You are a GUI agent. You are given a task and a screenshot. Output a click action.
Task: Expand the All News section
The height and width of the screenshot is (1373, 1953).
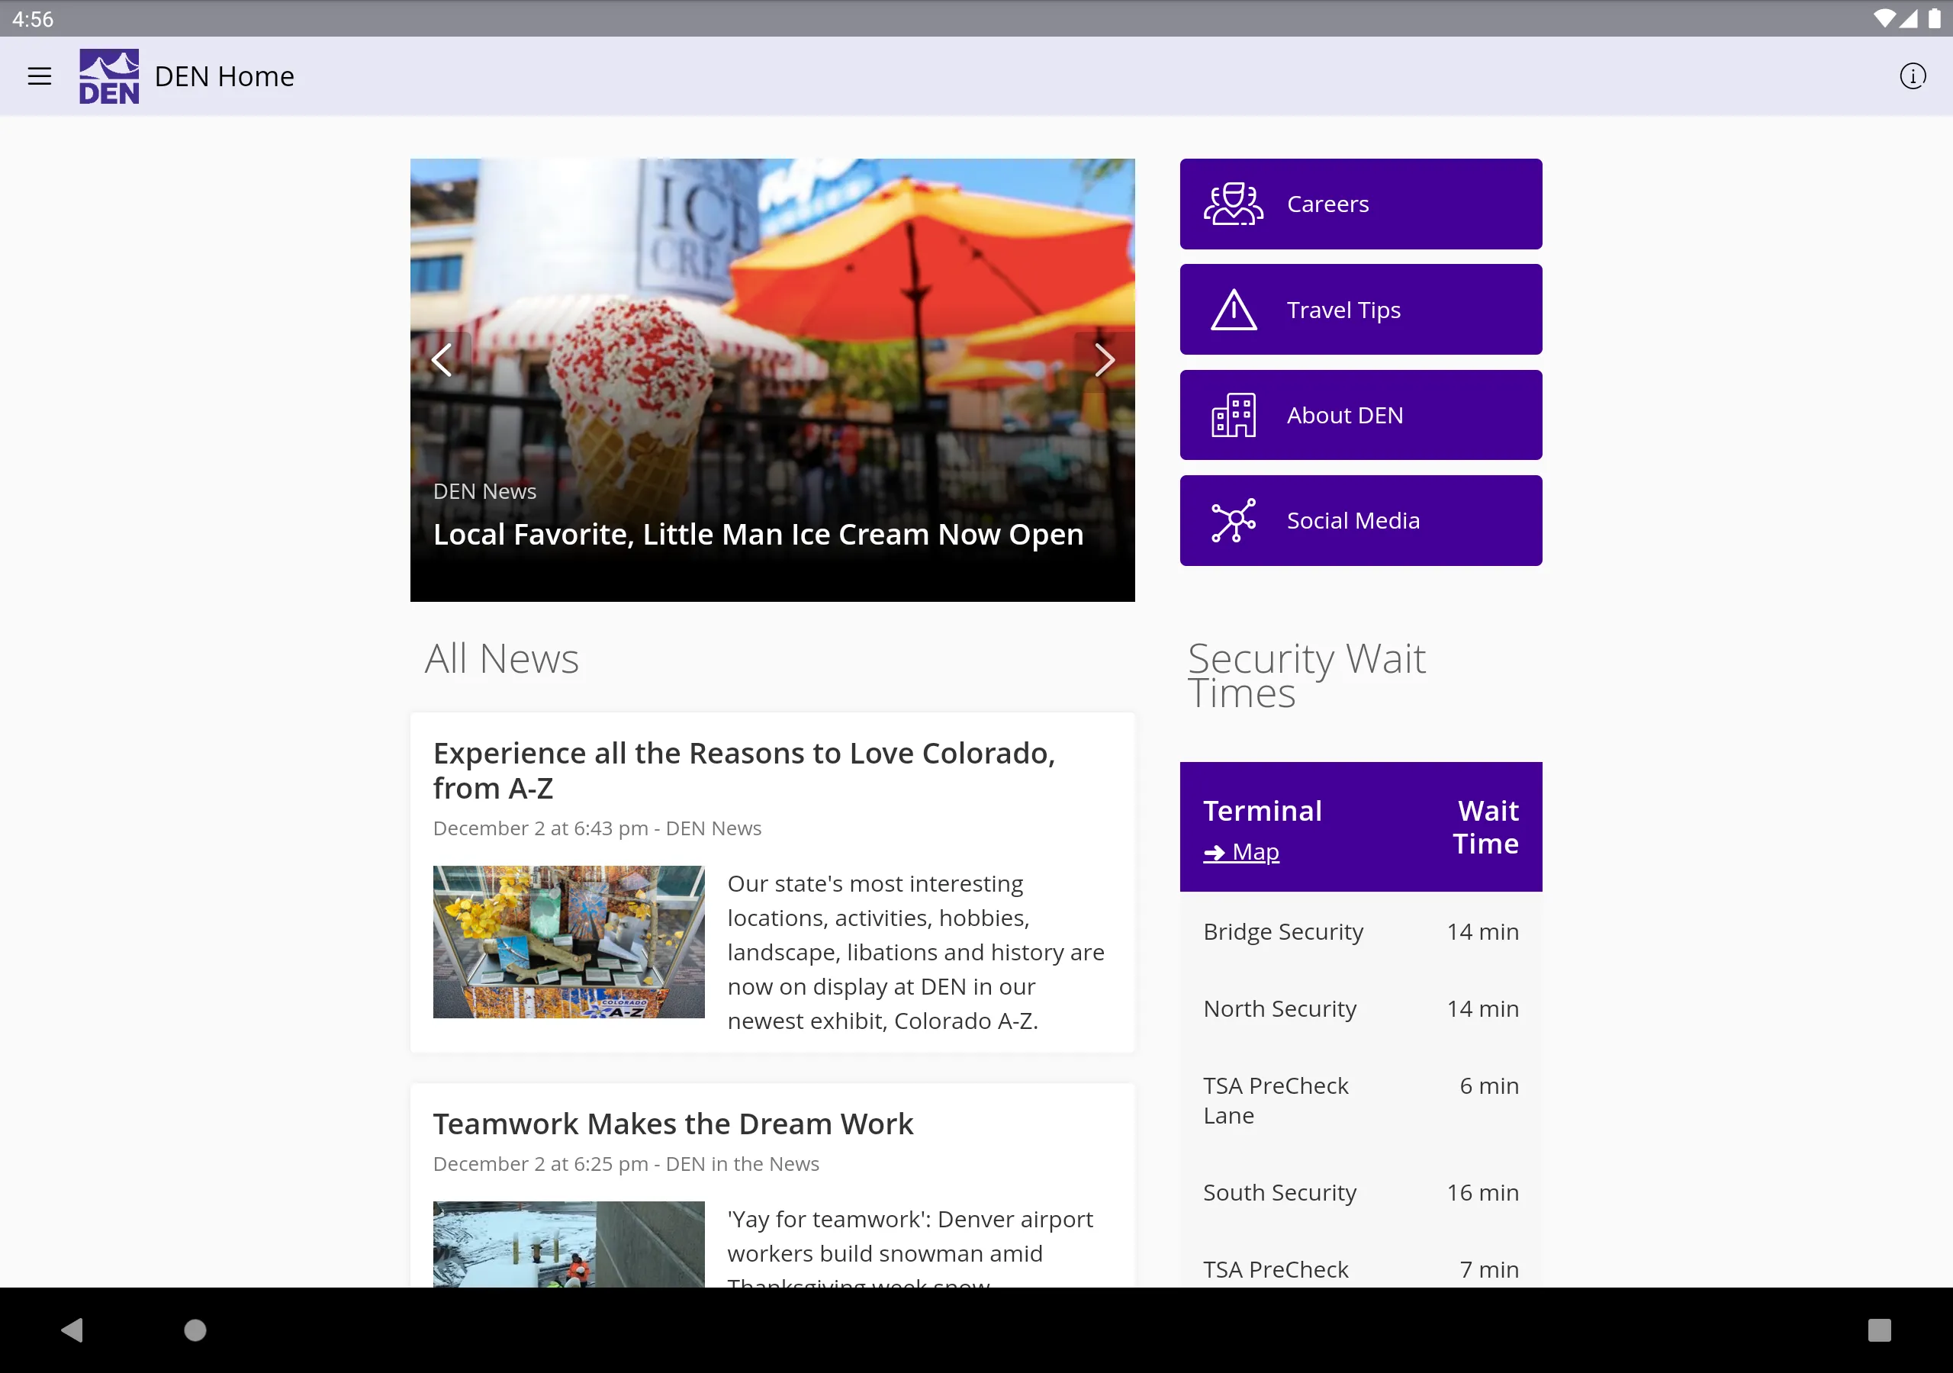(503, 657)
